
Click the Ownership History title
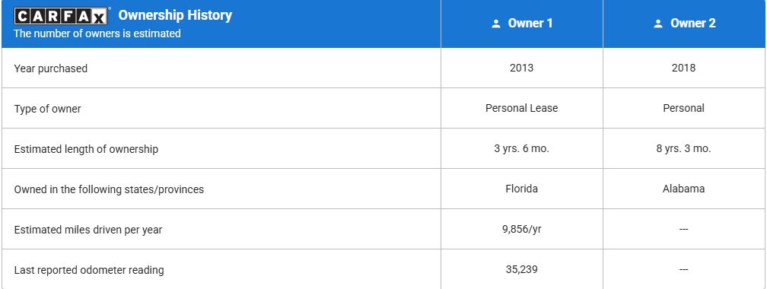(175, 15)
